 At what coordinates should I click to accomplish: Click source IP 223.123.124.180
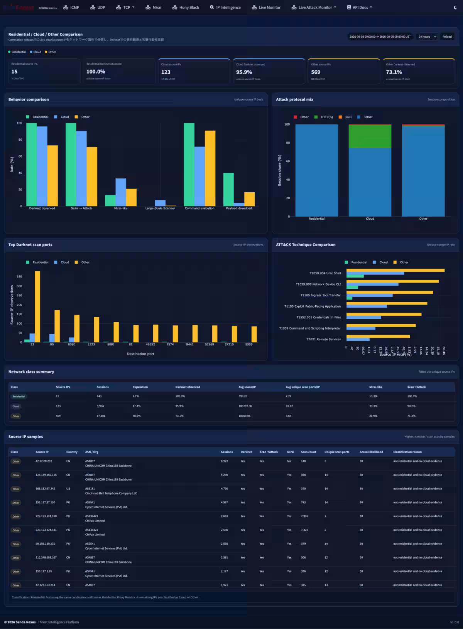coord(46,516)
